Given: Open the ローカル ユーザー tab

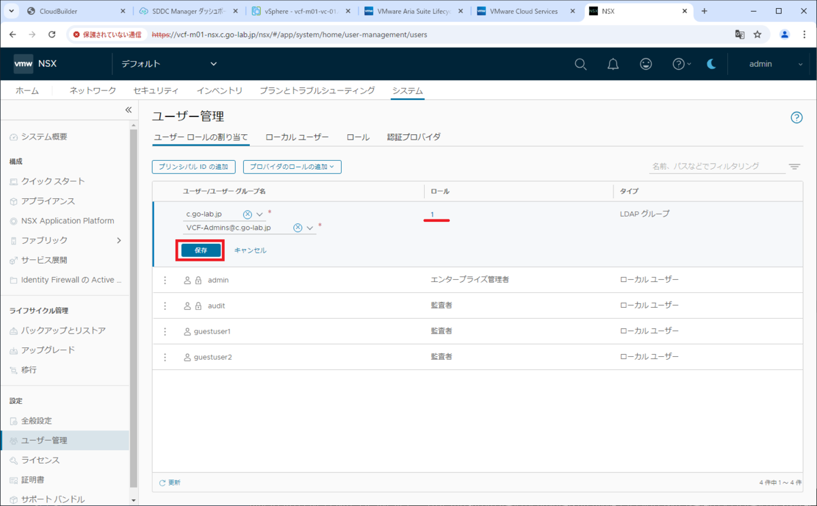Looking at the screenshot, I should [x=297, y=137].
